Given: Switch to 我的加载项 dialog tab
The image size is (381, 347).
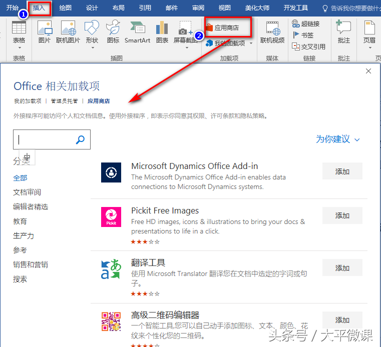Looking at the screenshot, I should point(28,101).
